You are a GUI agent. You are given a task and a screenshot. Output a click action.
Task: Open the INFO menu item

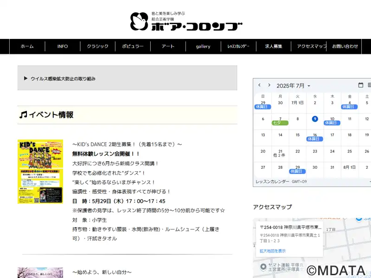pyautogui.click(x=63, y=46)
